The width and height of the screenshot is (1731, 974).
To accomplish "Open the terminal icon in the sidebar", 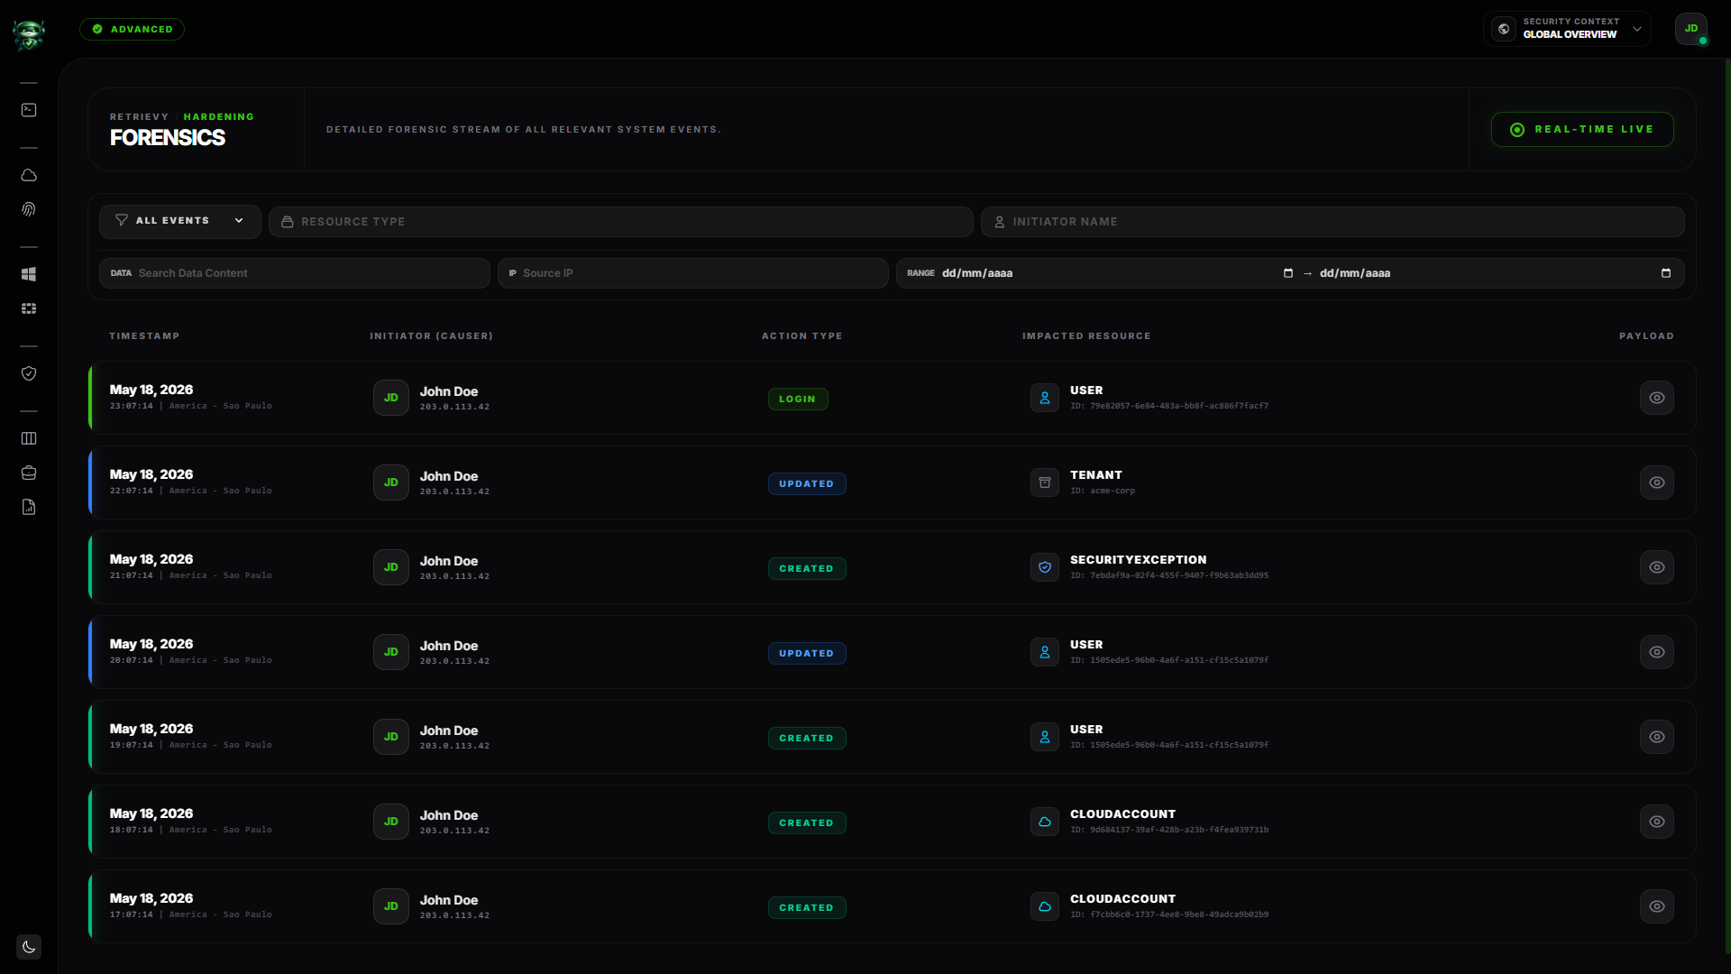I will pyautogui.click(x=29, y=110).
